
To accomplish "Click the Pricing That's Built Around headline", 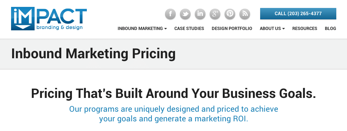I will [174, 93].
